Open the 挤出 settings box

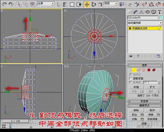point(142,115)
